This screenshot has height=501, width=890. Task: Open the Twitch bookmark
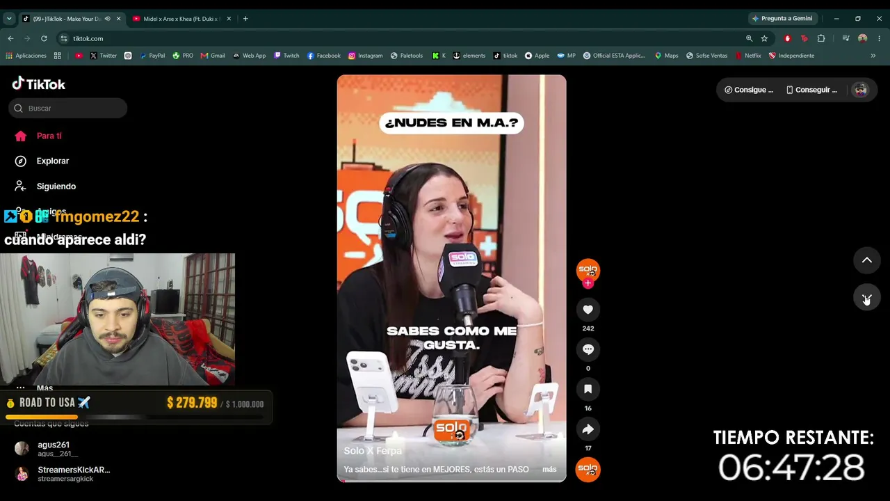click(x=286, y=56)
